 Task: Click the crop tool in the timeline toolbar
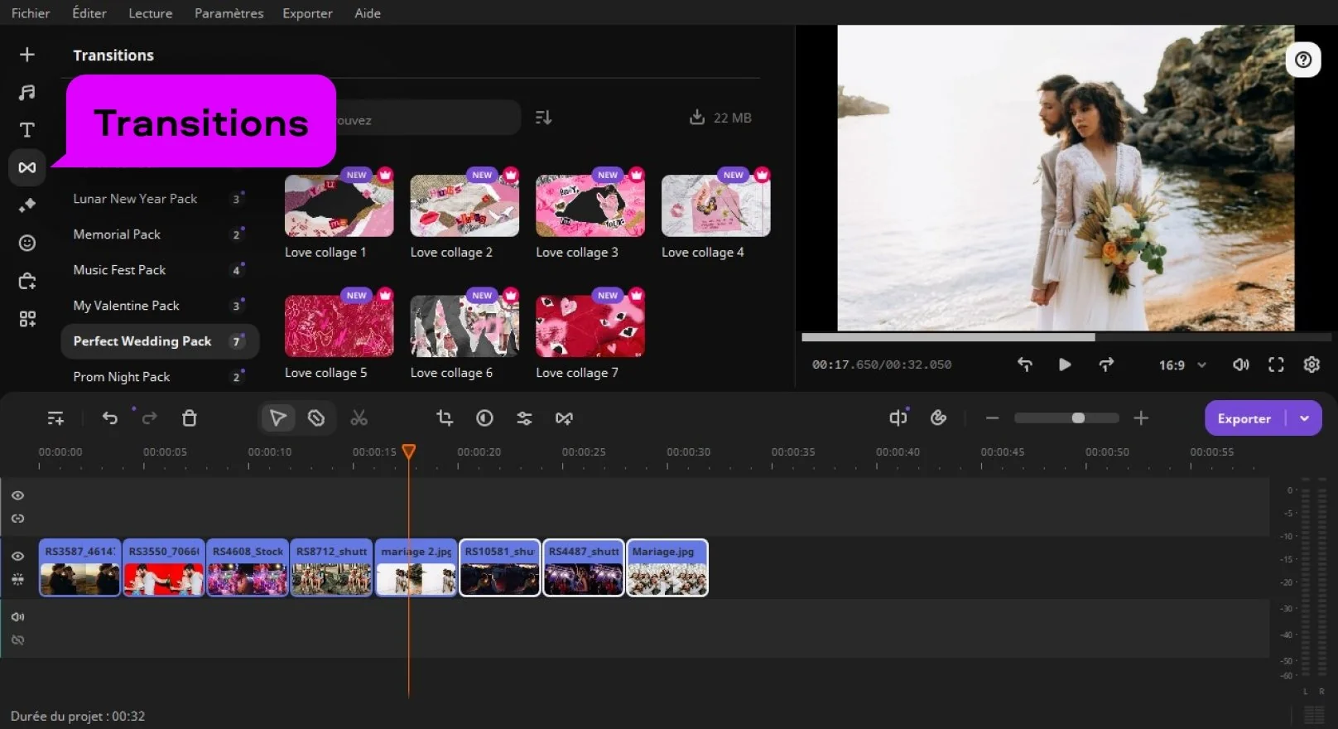click(x=445, y=418)
